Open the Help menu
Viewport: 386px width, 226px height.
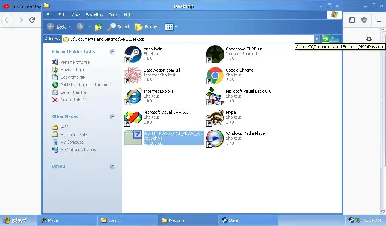click(x=128, y=15)
